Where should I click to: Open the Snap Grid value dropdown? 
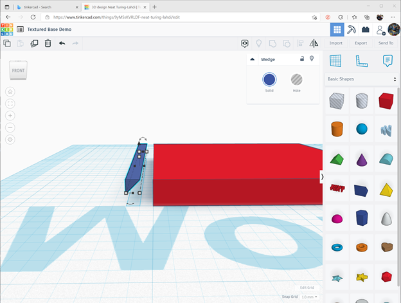coord(309,297)
